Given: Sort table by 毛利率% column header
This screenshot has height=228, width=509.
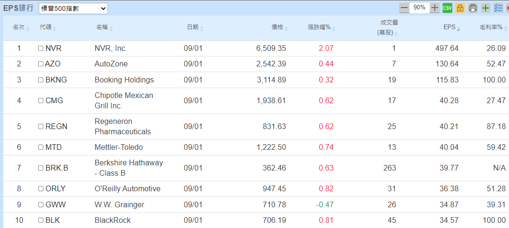Looking at the screenshot, I should [x=491, y=28].
